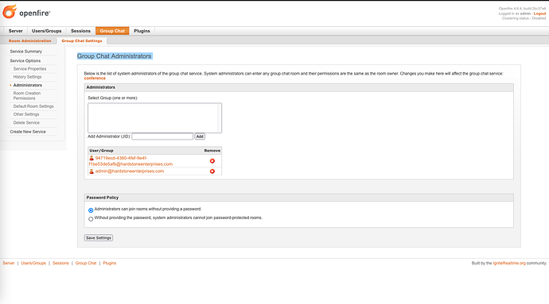
Task: Click footer Users/Groups link
Action: point(33,263)
